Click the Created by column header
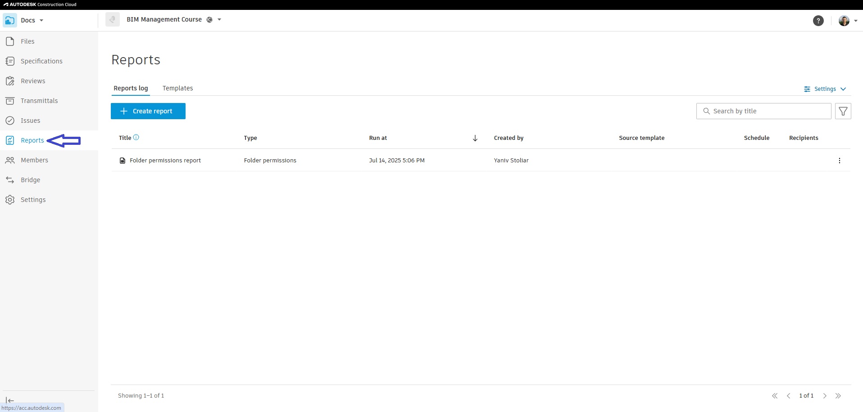 509,138
